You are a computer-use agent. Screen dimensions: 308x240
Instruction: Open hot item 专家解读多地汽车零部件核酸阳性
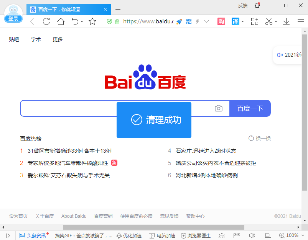point(68,163)
